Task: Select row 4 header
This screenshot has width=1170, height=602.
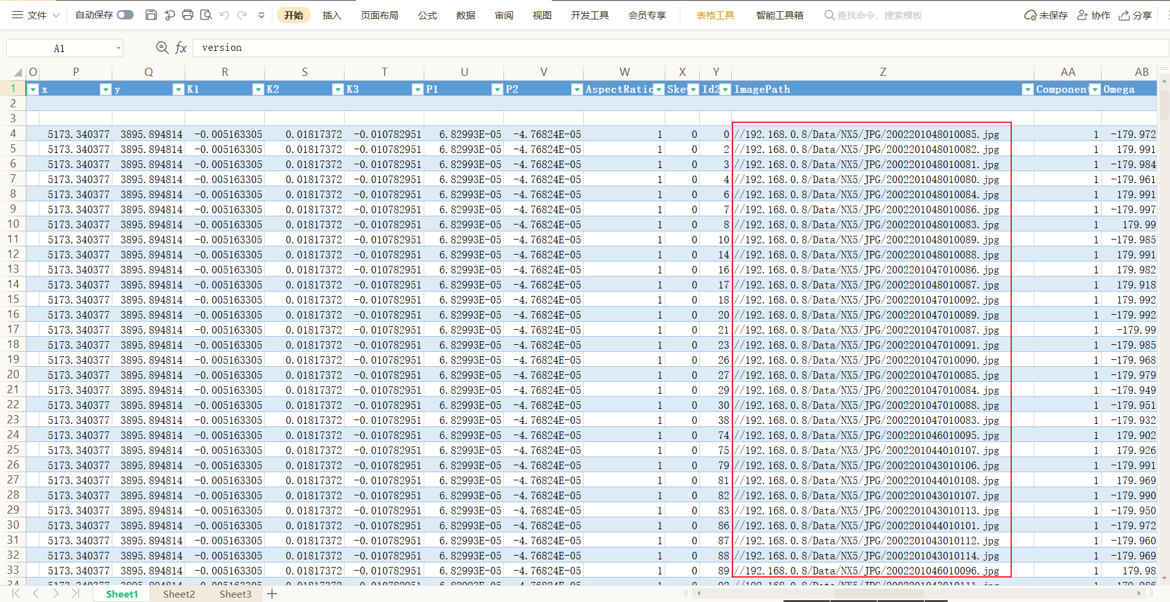Action: [13, 134]
